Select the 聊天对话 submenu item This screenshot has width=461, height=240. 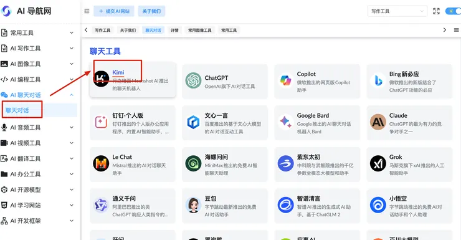[x=39, y=110]
